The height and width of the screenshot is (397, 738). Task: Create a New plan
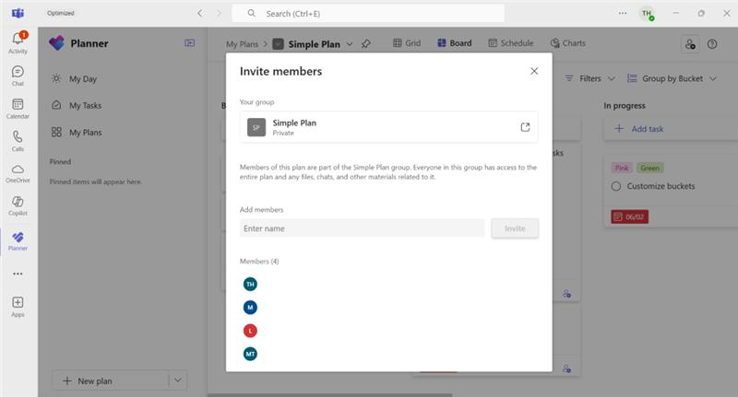pyautogui.click(x=111, y=380)
